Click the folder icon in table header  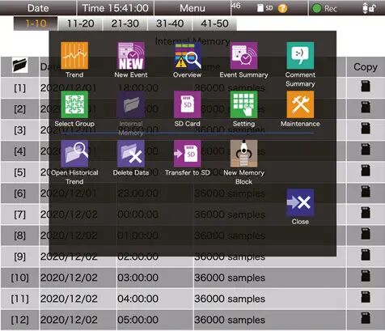(x=20, y=65)
